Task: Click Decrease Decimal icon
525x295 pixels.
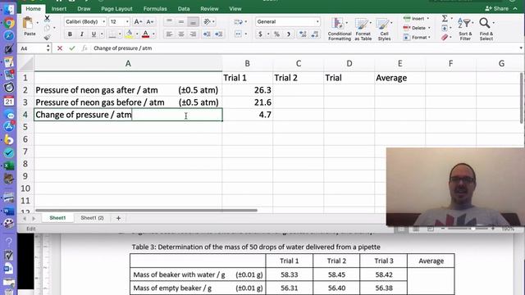Action: (315, 34)
